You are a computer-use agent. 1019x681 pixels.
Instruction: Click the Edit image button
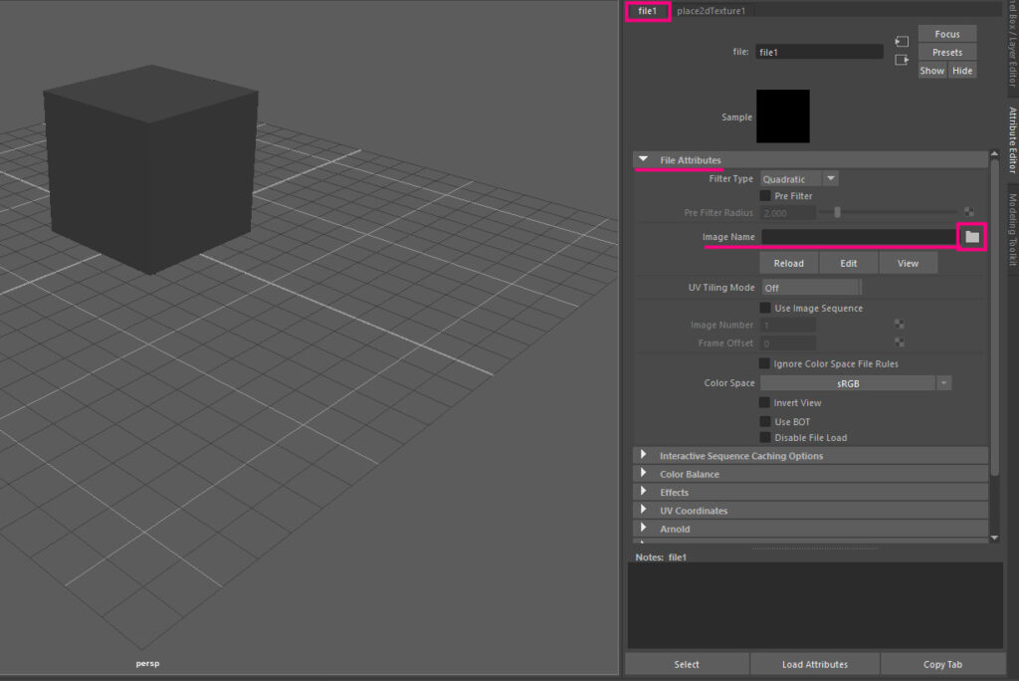(x=848, y=264)
